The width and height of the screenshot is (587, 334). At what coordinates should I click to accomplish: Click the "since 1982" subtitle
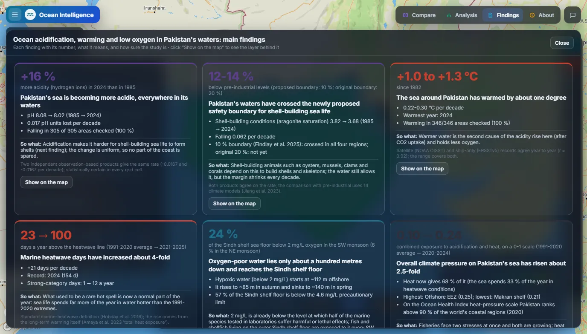pyautogui.click(x=409, y=87)
